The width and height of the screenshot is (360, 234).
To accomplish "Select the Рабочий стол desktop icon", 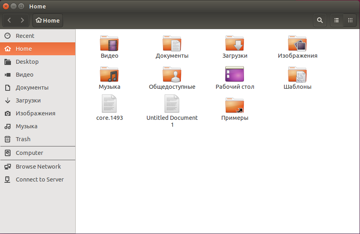I will point(235,74).
